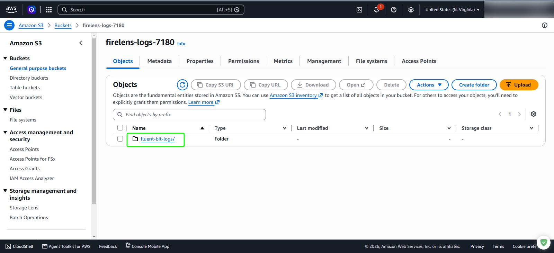Image resolution: width=554 pixels, height=253 pixels.
Task: Switch to the Management tab
Action: coord(324,61)
